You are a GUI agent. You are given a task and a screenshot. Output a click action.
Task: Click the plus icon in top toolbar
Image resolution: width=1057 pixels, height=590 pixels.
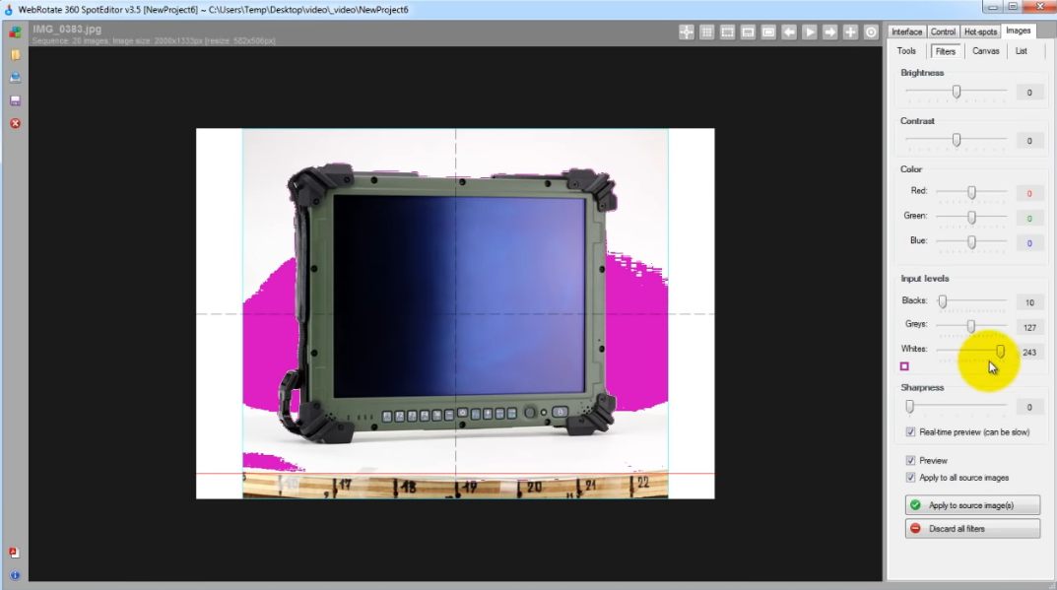[851, 33]
